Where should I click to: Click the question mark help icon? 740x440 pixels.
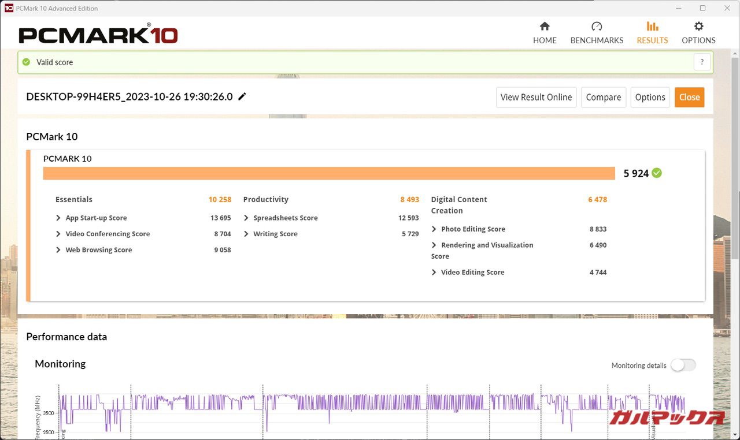(x=702, y=62)
